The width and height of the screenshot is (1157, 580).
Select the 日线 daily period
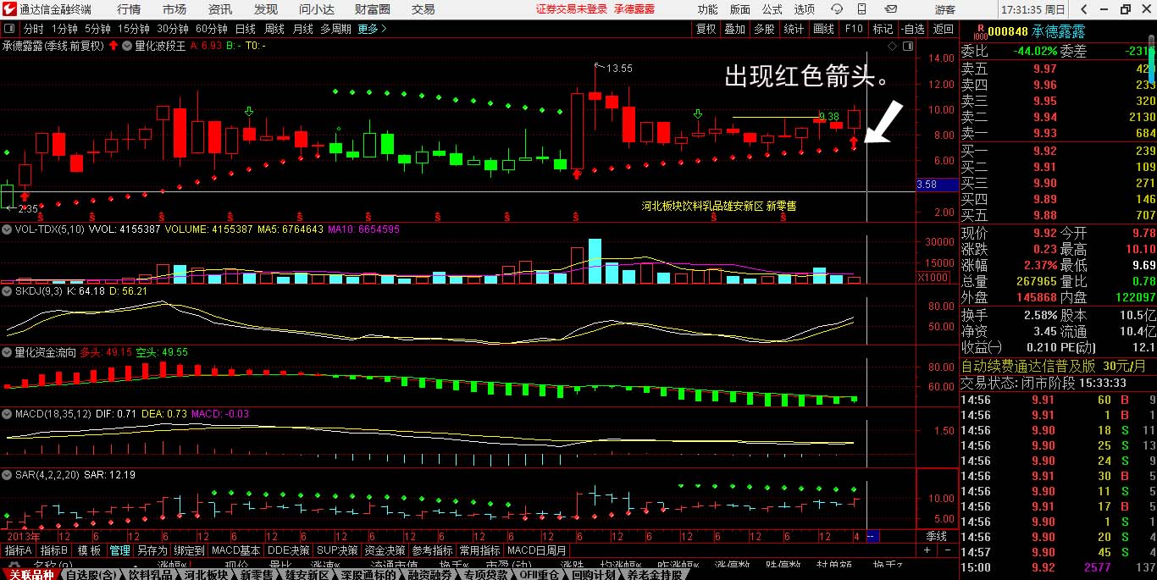245,29
